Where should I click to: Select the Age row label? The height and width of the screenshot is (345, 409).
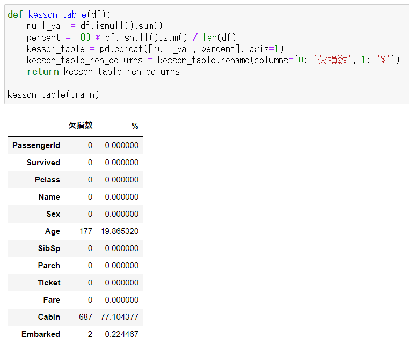click(53, 231)
